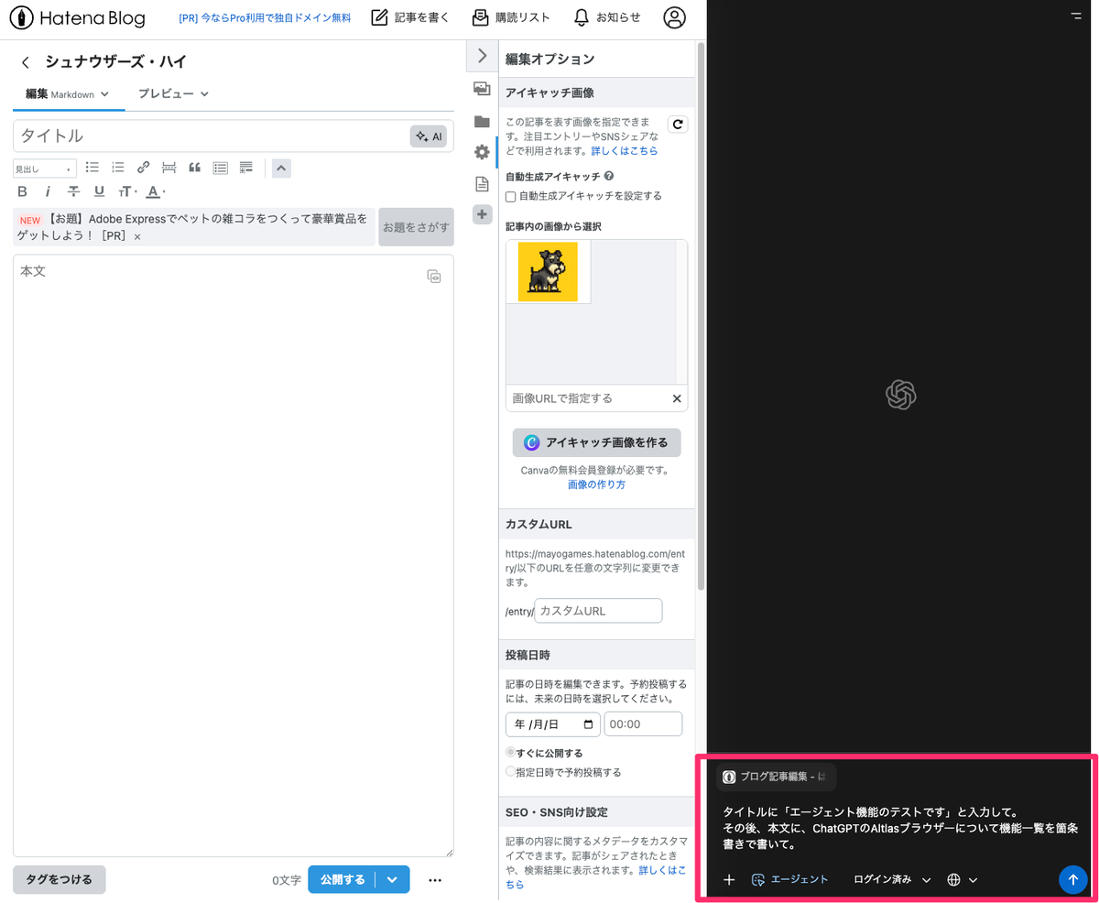The width and height of the screenshot is (1099, 903).
Task: Toggle strikethrough formatting
Action: pyautogui.click(x=73, y=191)
